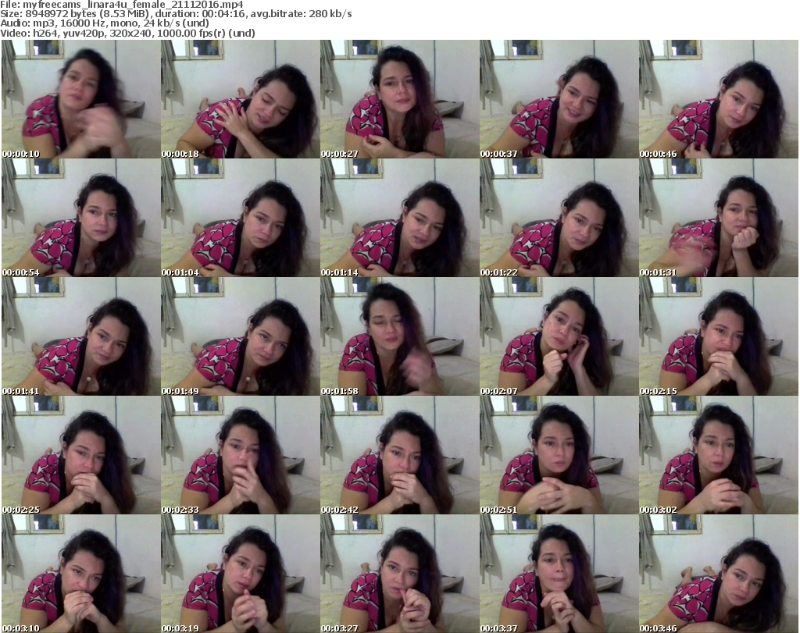Click the Audio mp3 16000 Hz line
800x633 pixels.
pos(105,23)
